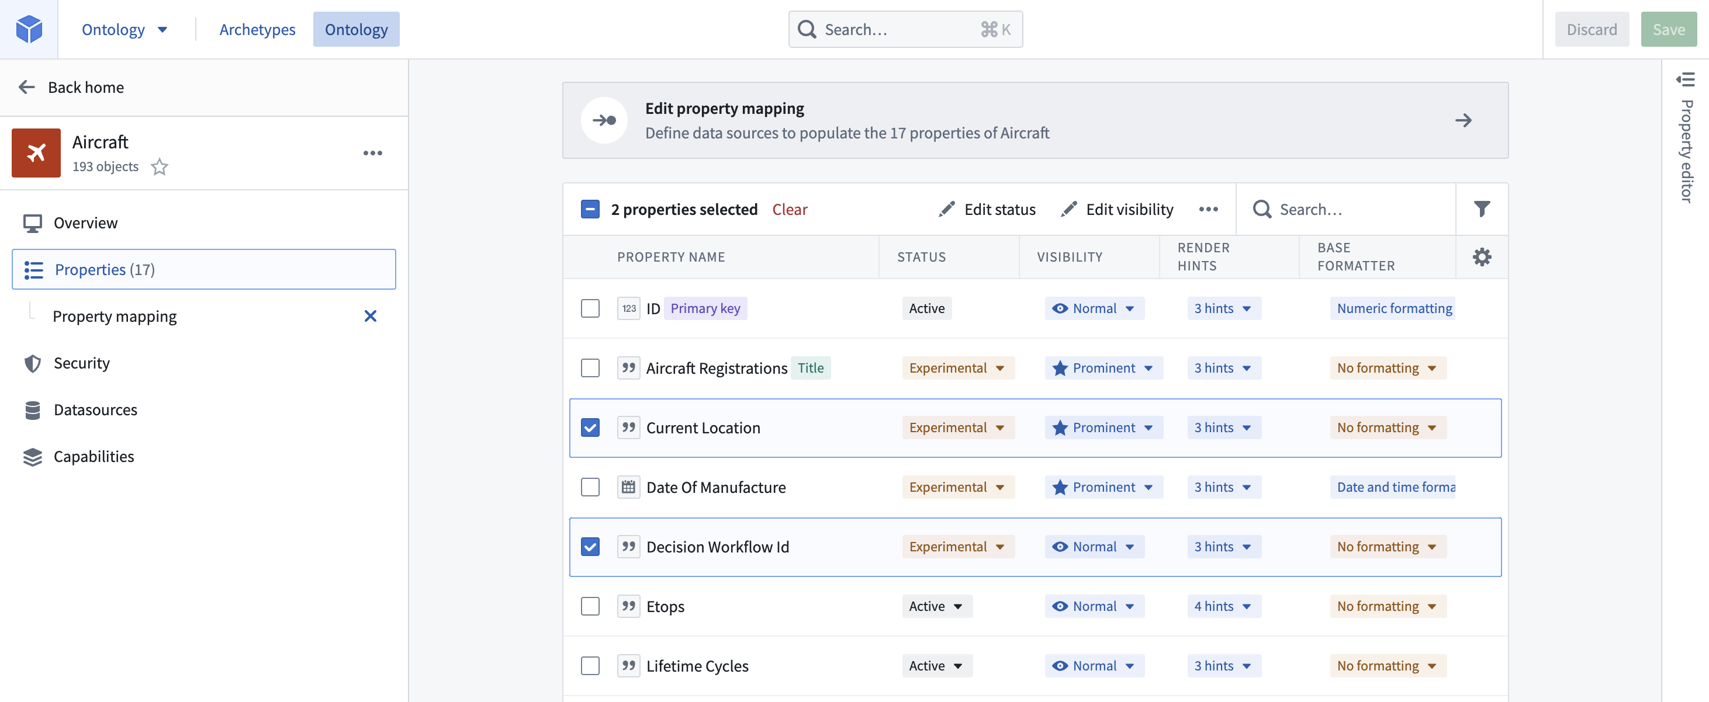Click the back arrow next to Back home

(x=26, y=87)
